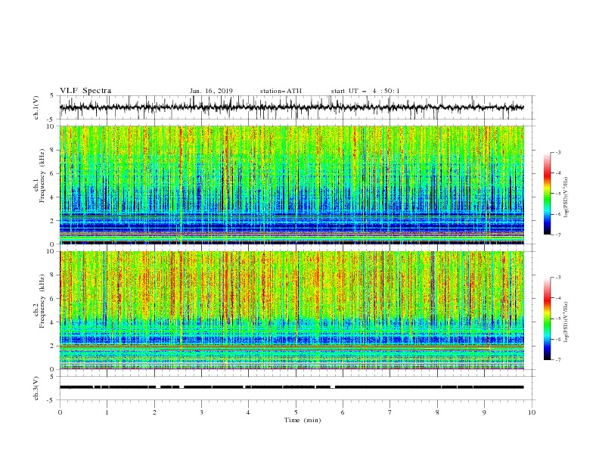Click time axis tick label "2"
This screenshot has height=463, width=599.
point(154,412)
